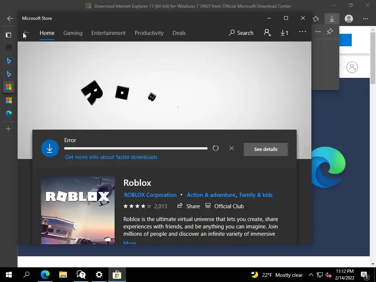Click the download error progress bar
376x282 pixels.
tap(136, 148)
